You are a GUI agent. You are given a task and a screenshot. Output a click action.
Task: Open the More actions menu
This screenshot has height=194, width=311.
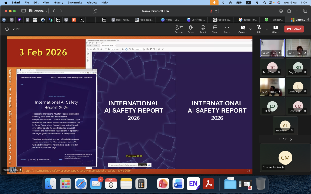pos(227,29)
